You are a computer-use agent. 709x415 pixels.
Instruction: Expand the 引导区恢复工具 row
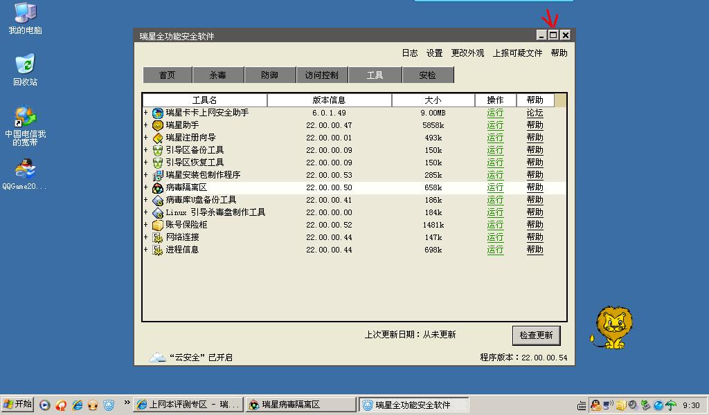(x=145, y=162)
